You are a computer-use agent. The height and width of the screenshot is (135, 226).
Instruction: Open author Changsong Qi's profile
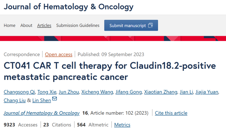[19, 92]
